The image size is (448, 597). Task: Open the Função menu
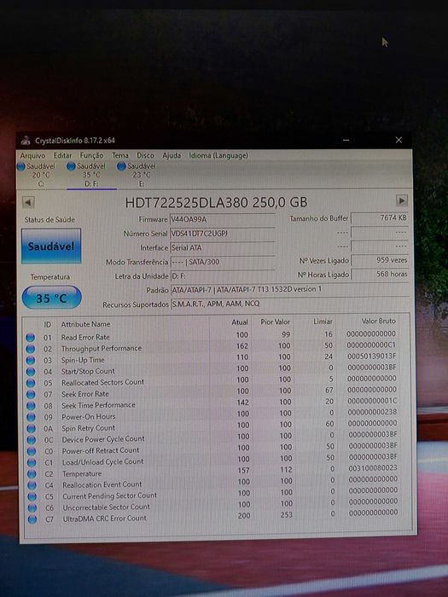(91, 155)
